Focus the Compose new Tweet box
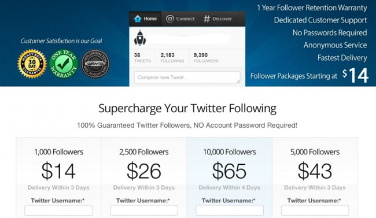 click(x=187, y=77)
